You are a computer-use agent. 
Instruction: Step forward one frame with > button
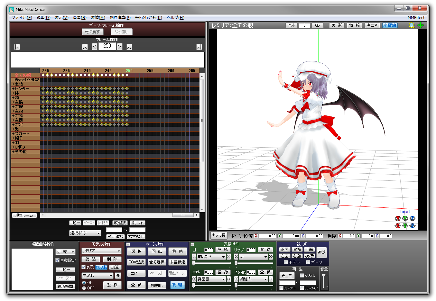[x=120, y=47]
